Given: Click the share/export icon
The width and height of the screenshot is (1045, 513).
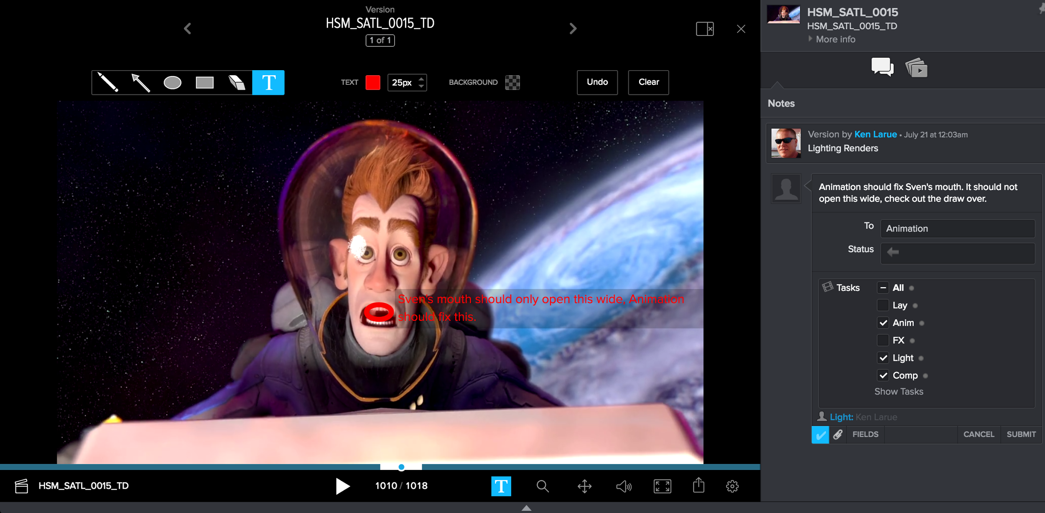Looking at the screenshot, I should pos(698,485).
